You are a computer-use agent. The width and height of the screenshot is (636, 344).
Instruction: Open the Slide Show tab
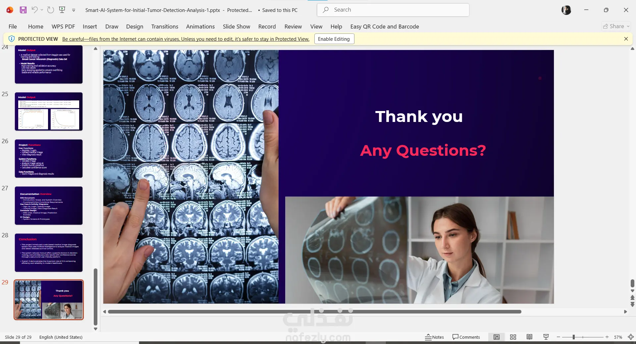(237, 27)
